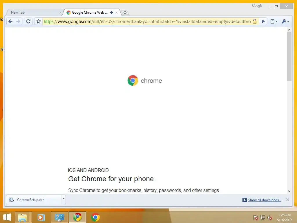This screenshot has height=223, width=297.
Task: Open a new tab with the plus button
Action: [x=125, y=12]
